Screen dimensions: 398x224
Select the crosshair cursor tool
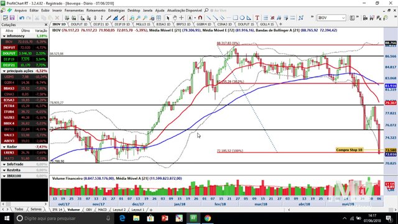(181, 18)
